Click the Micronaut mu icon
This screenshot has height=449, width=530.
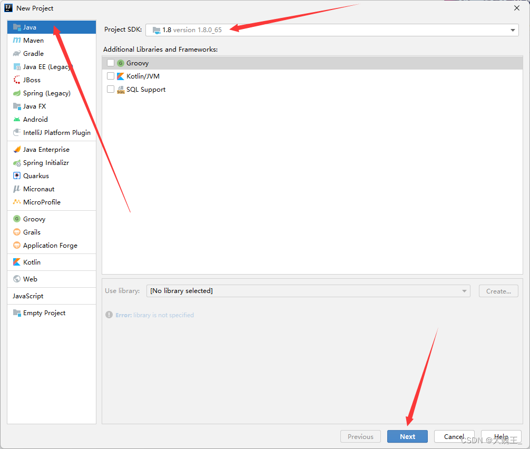coord(17,189)
